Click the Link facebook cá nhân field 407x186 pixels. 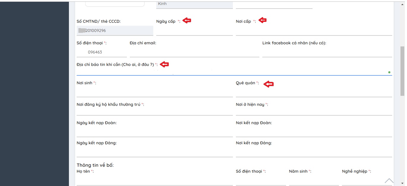click(327, 52)
